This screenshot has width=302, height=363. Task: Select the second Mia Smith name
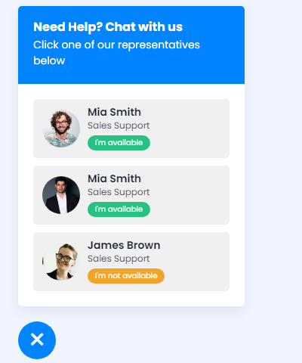[114, 178]
